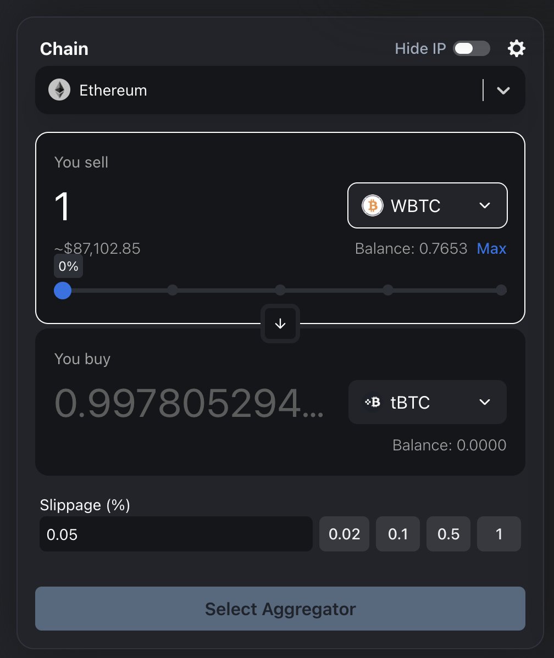Viewport: 554px width, 658px height.
Task: Select the 0.02 slippage preset
Action: pos(345,534)
